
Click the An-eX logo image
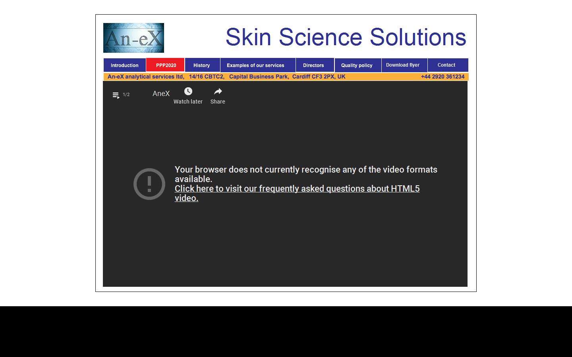click(x=133, y=38)
